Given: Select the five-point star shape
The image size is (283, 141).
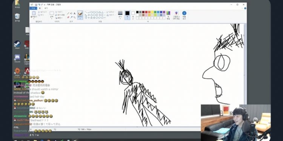Looking at the screenshot, I should click(x=92, y=18).
